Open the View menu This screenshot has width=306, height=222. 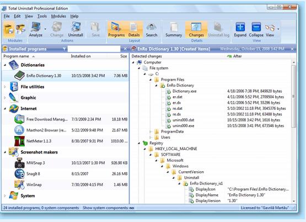[x=29, y=16]
